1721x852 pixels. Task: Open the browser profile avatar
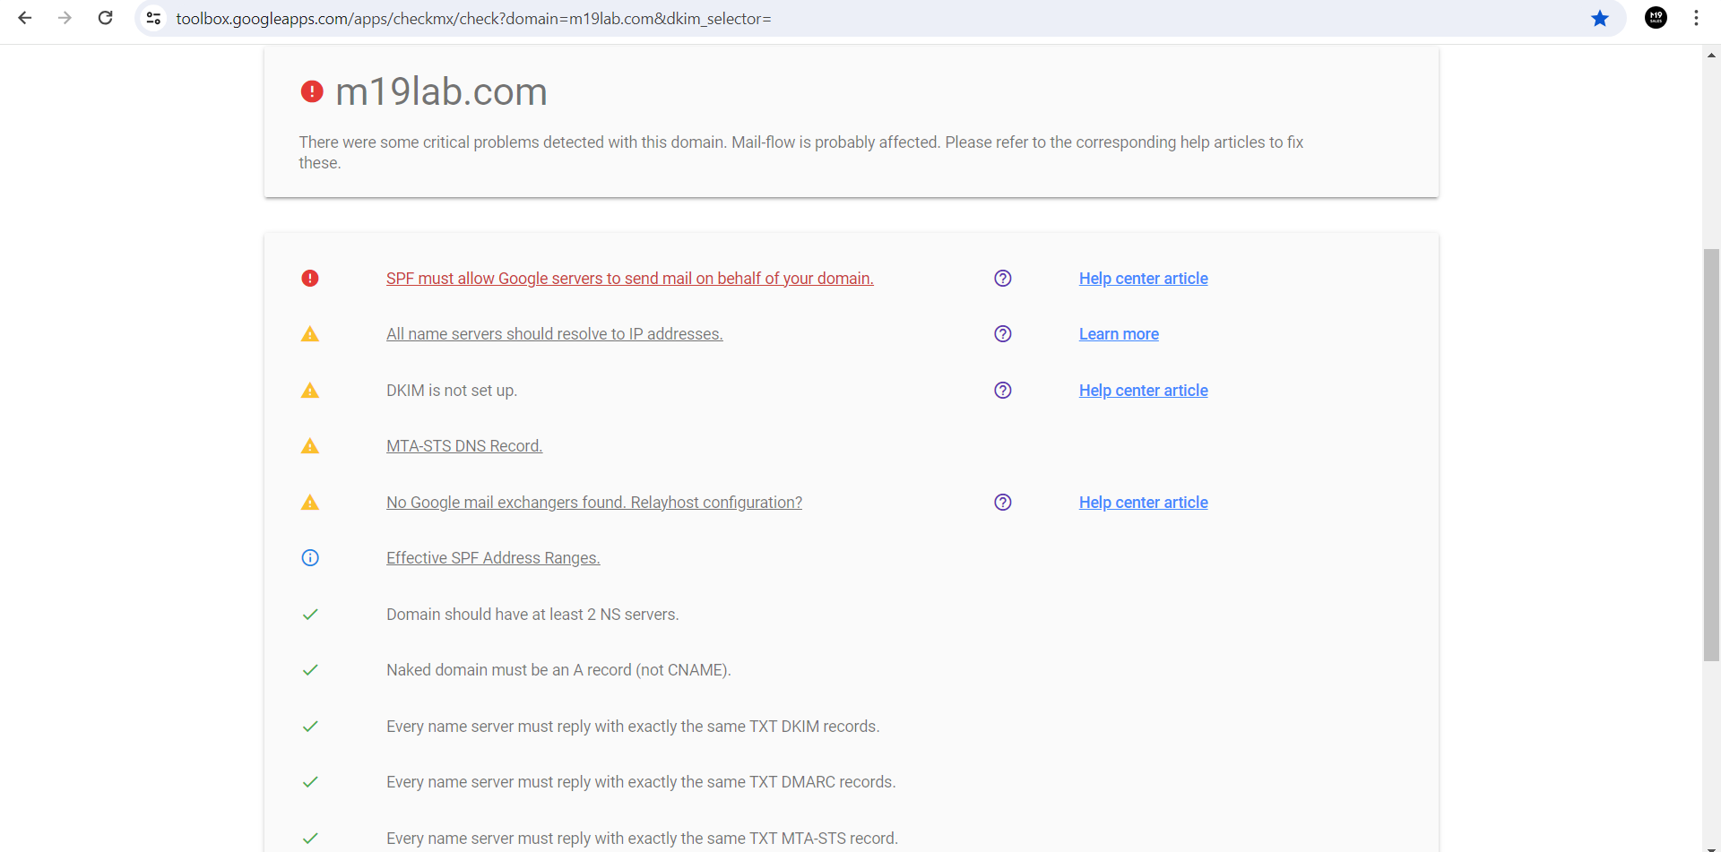(1656, 18)
